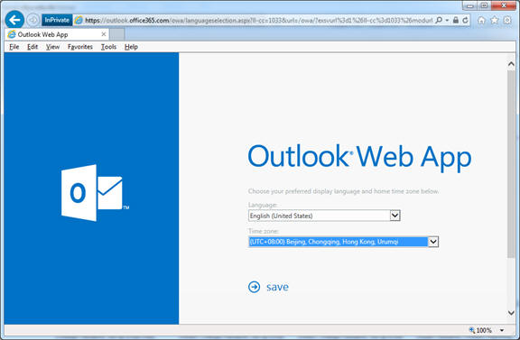Open the Favorites menu

pyautogui.click(x=80, y=47)
